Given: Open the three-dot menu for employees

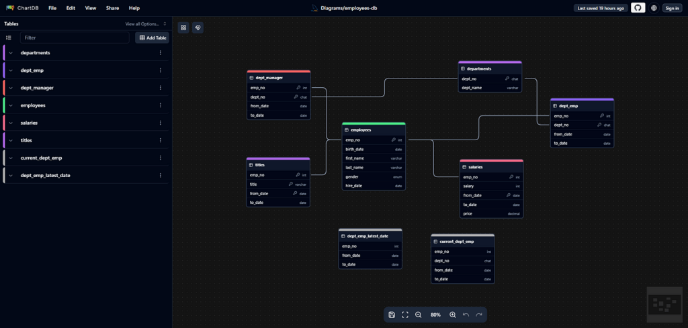Looking at the screenshot, I should point(161,105).
